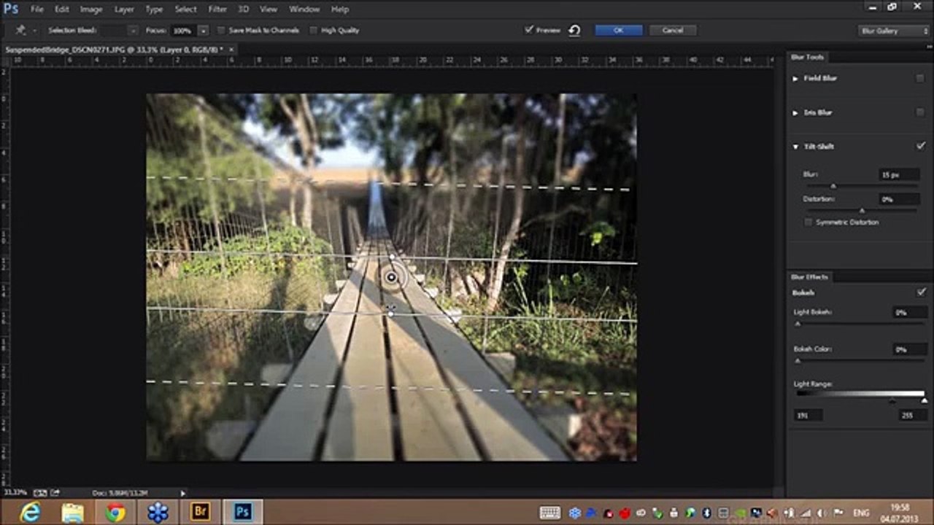This screenshot has width=934, height=525.
Task: Launch Google Chrome from the taskbar
Action: tap(115, 512)
